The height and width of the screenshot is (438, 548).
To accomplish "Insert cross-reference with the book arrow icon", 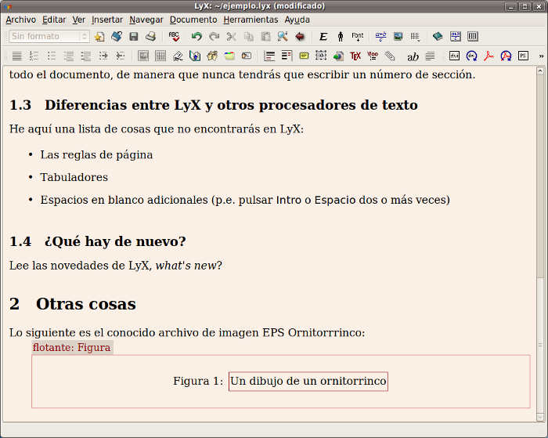I will click(195, 56).
